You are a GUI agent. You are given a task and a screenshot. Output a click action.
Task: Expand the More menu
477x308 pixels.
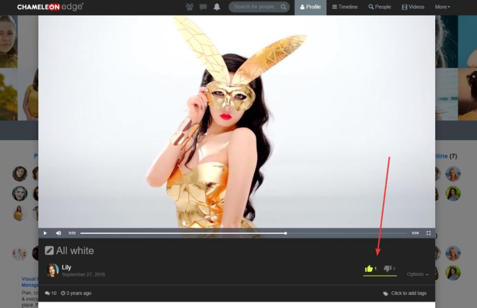pyautogui.click(x=442, y=7)
